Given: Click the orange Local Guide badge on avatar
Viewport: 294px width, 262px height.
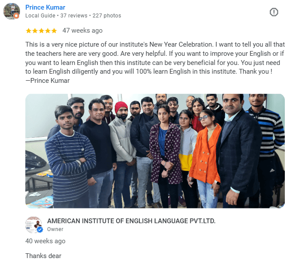Looking at the screenshot, I should point(17,16).
